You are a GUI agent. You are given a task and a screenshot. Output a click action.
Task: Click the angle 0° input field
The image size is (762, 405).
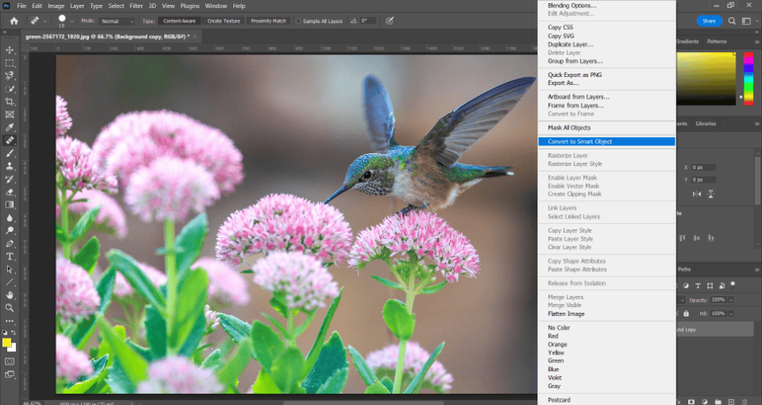(368, 21)
